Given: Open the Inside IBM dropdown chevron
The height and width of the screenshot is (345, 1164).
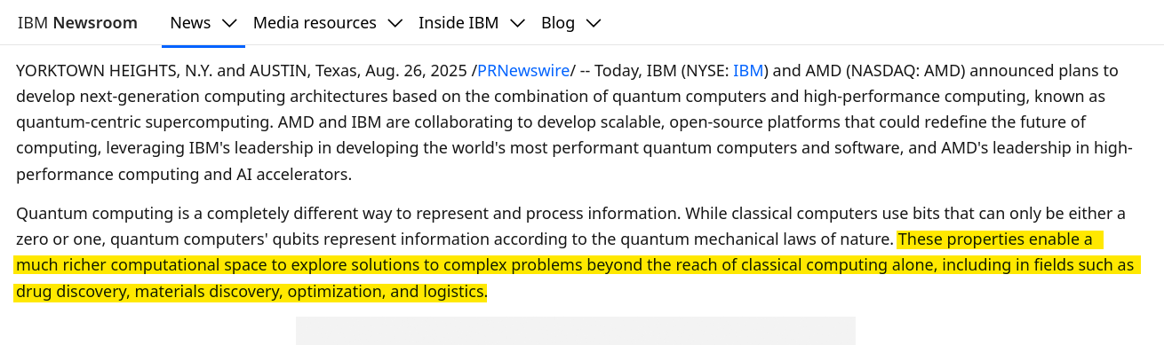Looking at the screenshot, I should coord(518,23).
